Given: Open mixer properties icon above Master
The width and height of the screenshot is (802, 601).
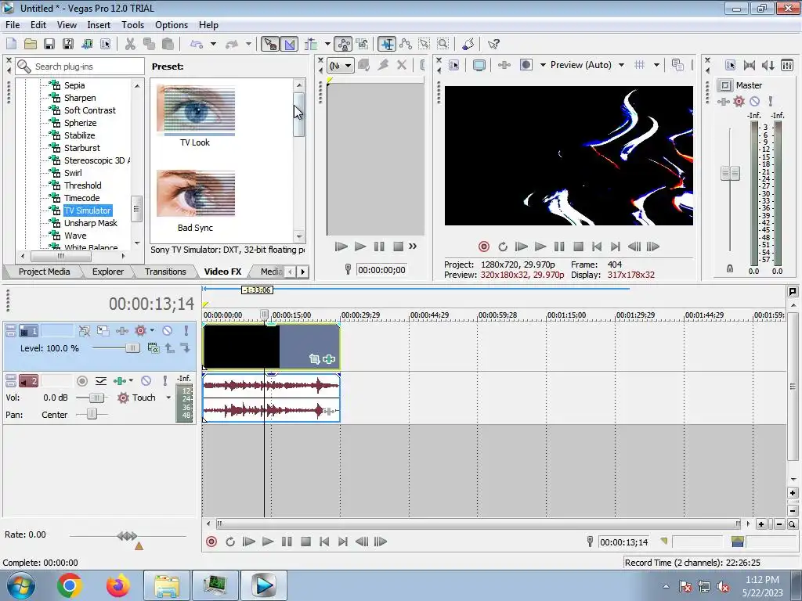Looking at the screenshot, I should 731,65.
